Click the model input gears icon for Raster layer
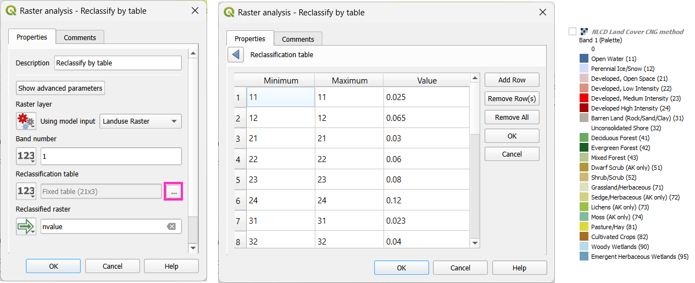The height and width of the screenshot is (283, 695). [x=26, y=121]
